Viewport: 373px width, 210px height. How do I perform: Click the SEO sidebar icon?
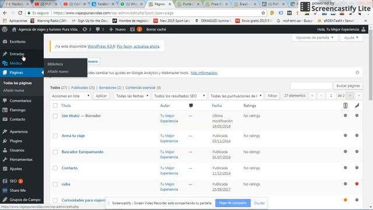(x=5, y=181)
